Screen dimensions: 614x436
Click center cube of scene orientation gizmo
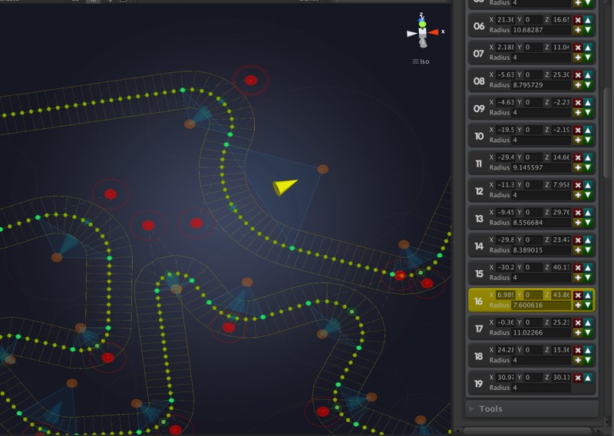click(x=422, y=33)
